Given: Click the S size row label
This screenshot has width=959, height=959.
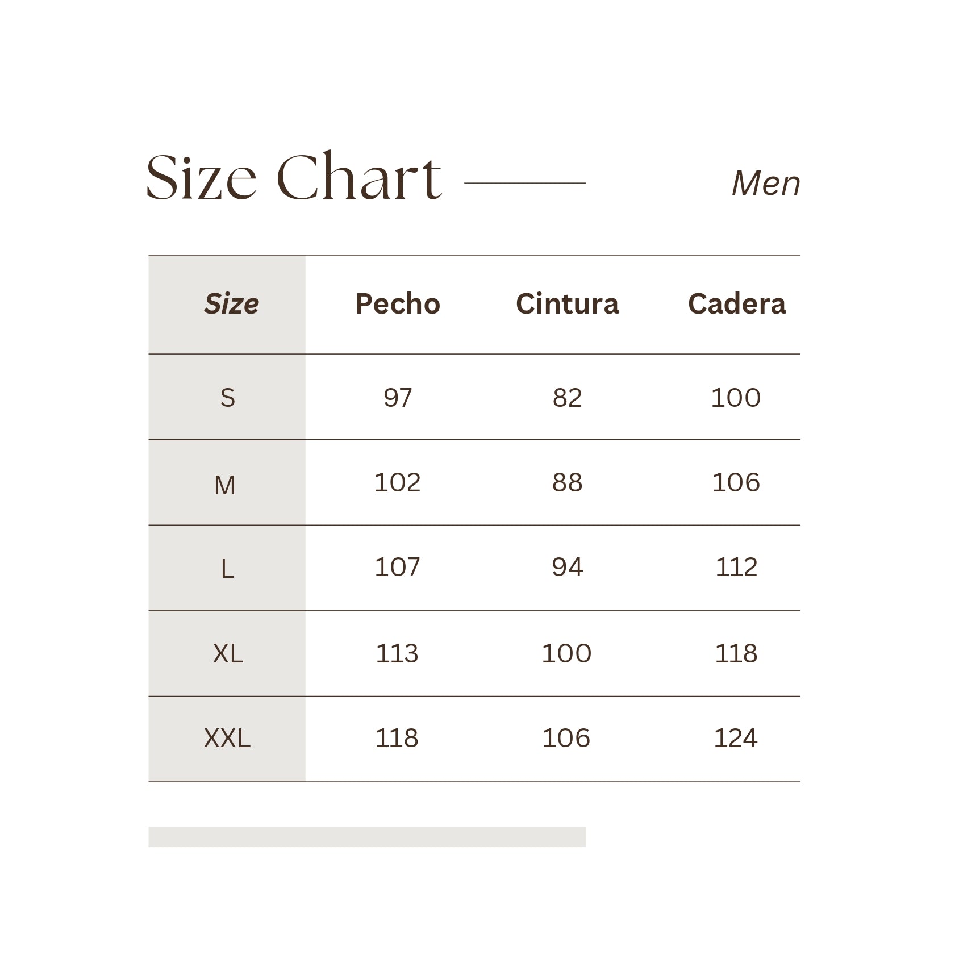Looking at the screenshot, I should [x=227, y=398].
